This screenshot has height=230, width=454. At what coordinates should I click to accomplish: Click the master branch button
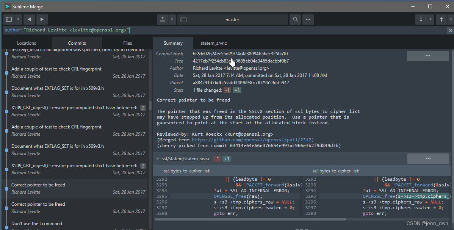tap(232, 19)
